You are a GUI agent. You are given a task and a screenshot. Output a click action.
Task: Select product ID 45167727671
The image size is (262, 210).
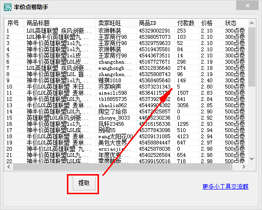click(154, 62)
